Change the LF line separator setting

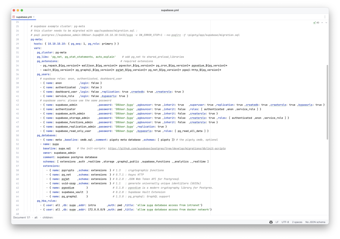click(277, 222)
